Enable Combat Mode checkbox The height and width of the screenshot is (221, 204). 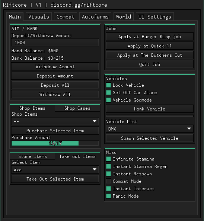coord(108,181)
